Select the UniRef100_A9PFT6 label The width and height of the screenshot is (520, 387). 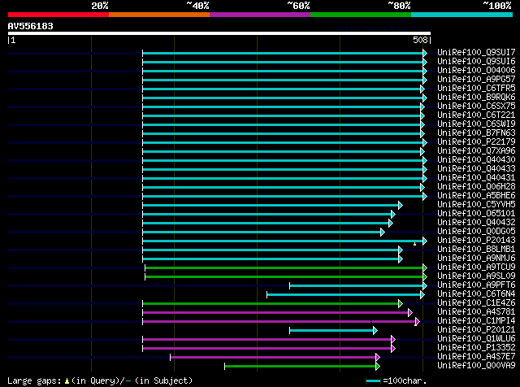[476, 285]
